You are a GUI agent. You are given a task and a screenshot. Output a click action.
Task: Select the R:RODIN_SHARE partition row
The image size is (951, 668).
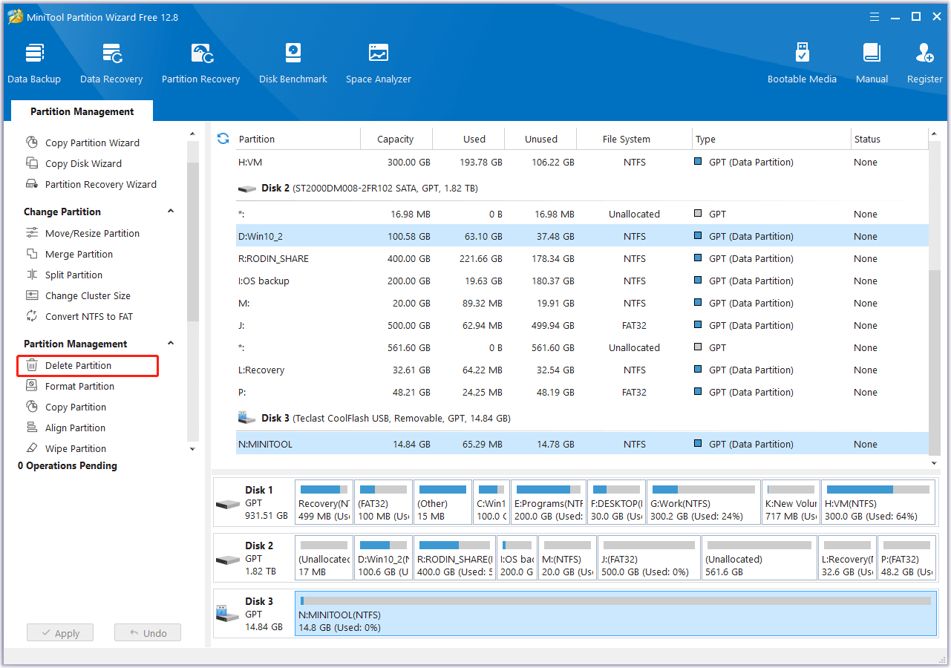coord(581,258)
